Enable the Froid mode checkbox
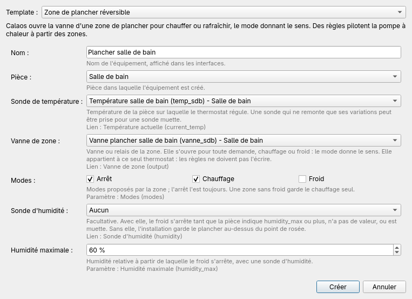412x299 pixels. pos(302,179)
